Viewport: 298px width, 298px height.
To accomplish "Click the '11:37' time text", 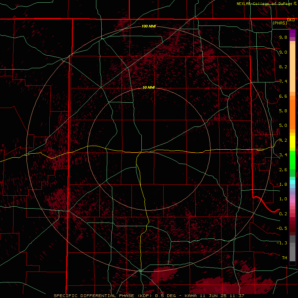I will tap(237, 296).
